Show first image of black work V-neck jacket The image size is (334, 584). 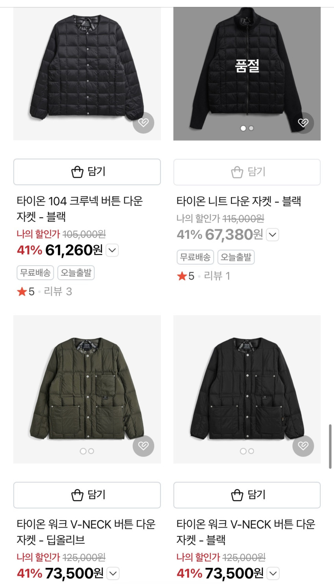point(243,451)
